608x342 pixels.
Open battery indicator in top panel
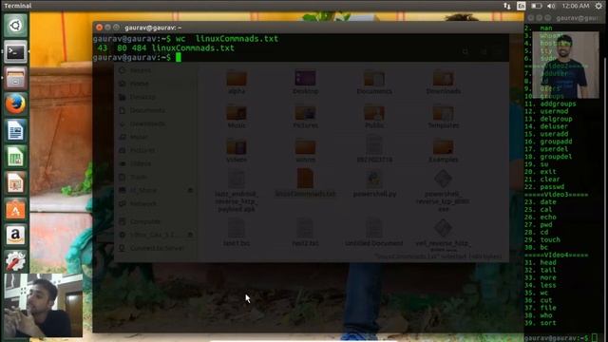click(536, 6)
